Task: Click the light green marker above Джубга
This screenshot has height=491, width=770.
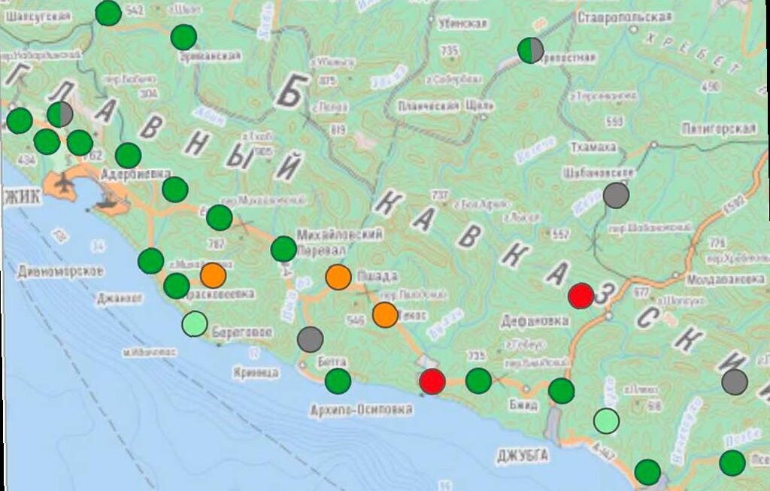Action: coord(606,420)
